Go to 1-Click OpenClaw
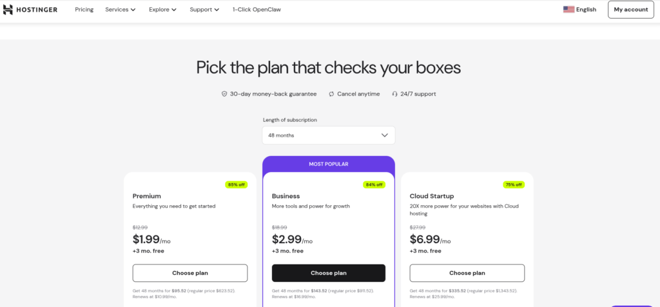Screen dimensions: 660x307 pyautogui.click(x=257, y=10)
